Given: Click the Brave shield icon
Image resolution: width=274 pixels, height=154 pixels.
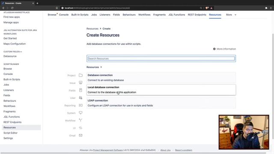Looking at the screenshot, I should (207, 8).
